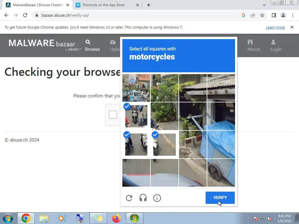Open a new browser tab
The image size is (299, 224).
point(149,5)
